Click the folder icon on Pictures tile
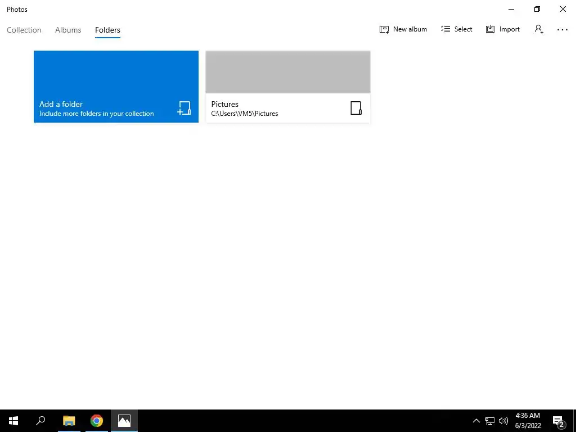The image size is (576, 432). coord(356,108)
